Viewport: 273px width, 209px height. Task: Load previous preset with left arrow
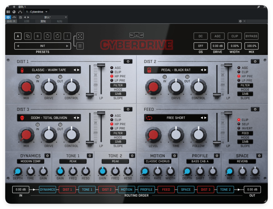point(18,46)
